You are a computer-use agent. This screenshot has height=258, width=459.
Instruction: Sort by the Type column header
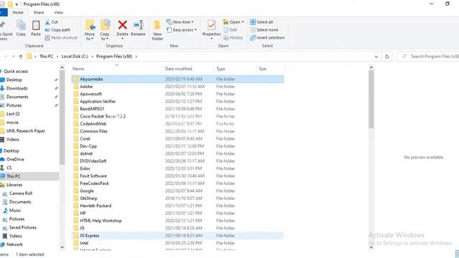point(235,69)
